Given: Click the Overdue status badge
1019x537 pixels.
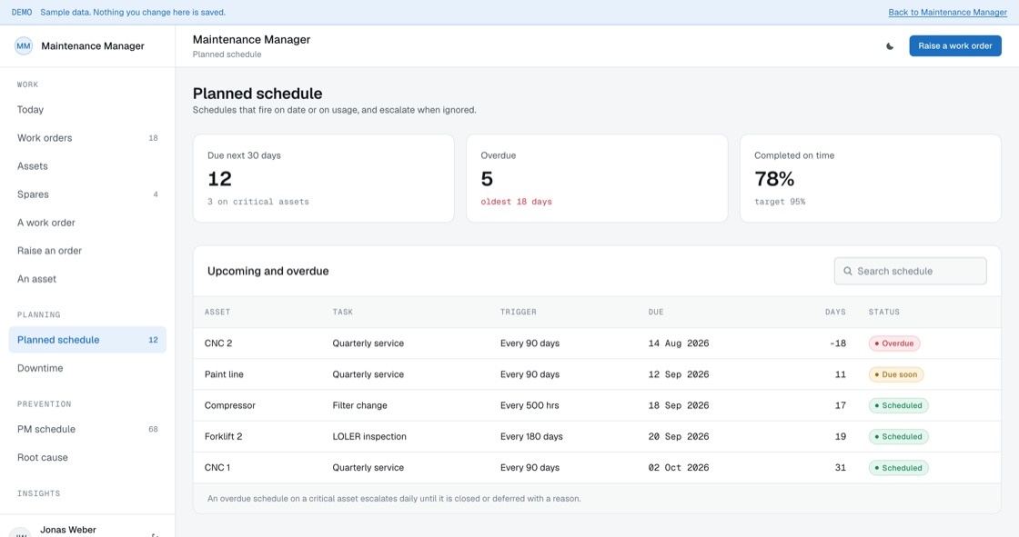Looking at the screenshot, I should click(894, 343).
